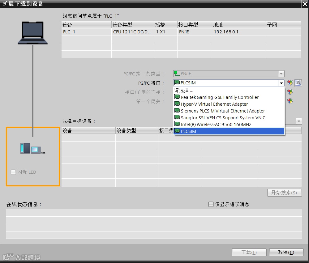Open the target device filter dropdown arrow

[299, 121]
